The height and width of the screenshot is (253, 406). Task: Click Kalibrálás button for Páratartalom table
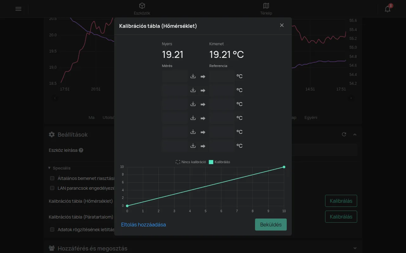click(x=341, y=217)
